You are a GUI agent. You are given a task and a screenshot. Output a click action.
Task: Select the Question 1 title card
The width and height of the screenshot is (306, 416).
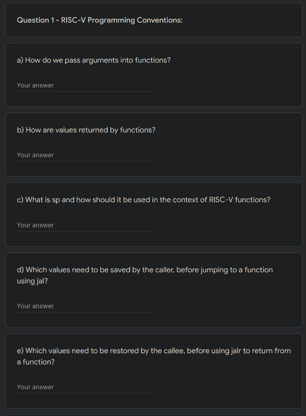pos(153,20)
